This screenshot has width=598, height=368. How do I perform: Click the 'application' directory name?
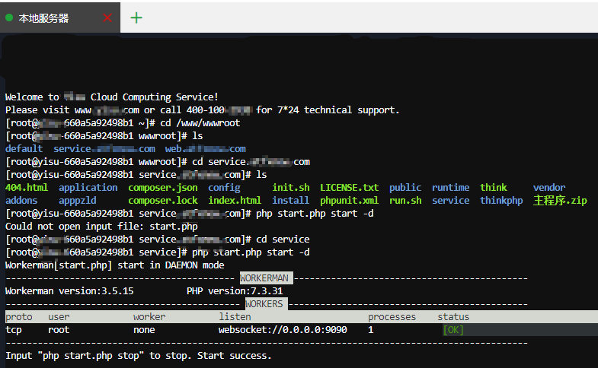88,188
